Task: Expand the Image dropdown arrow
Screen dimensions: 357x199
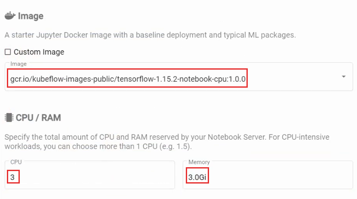Action: (x=344, y=77)
